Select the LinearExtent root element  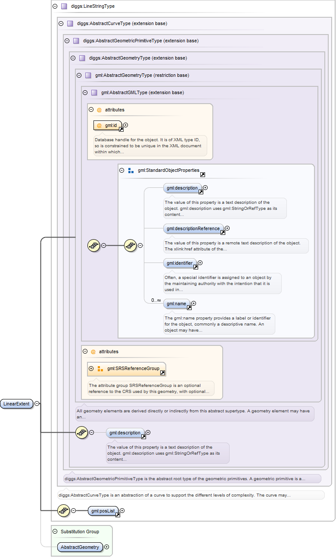16,404
